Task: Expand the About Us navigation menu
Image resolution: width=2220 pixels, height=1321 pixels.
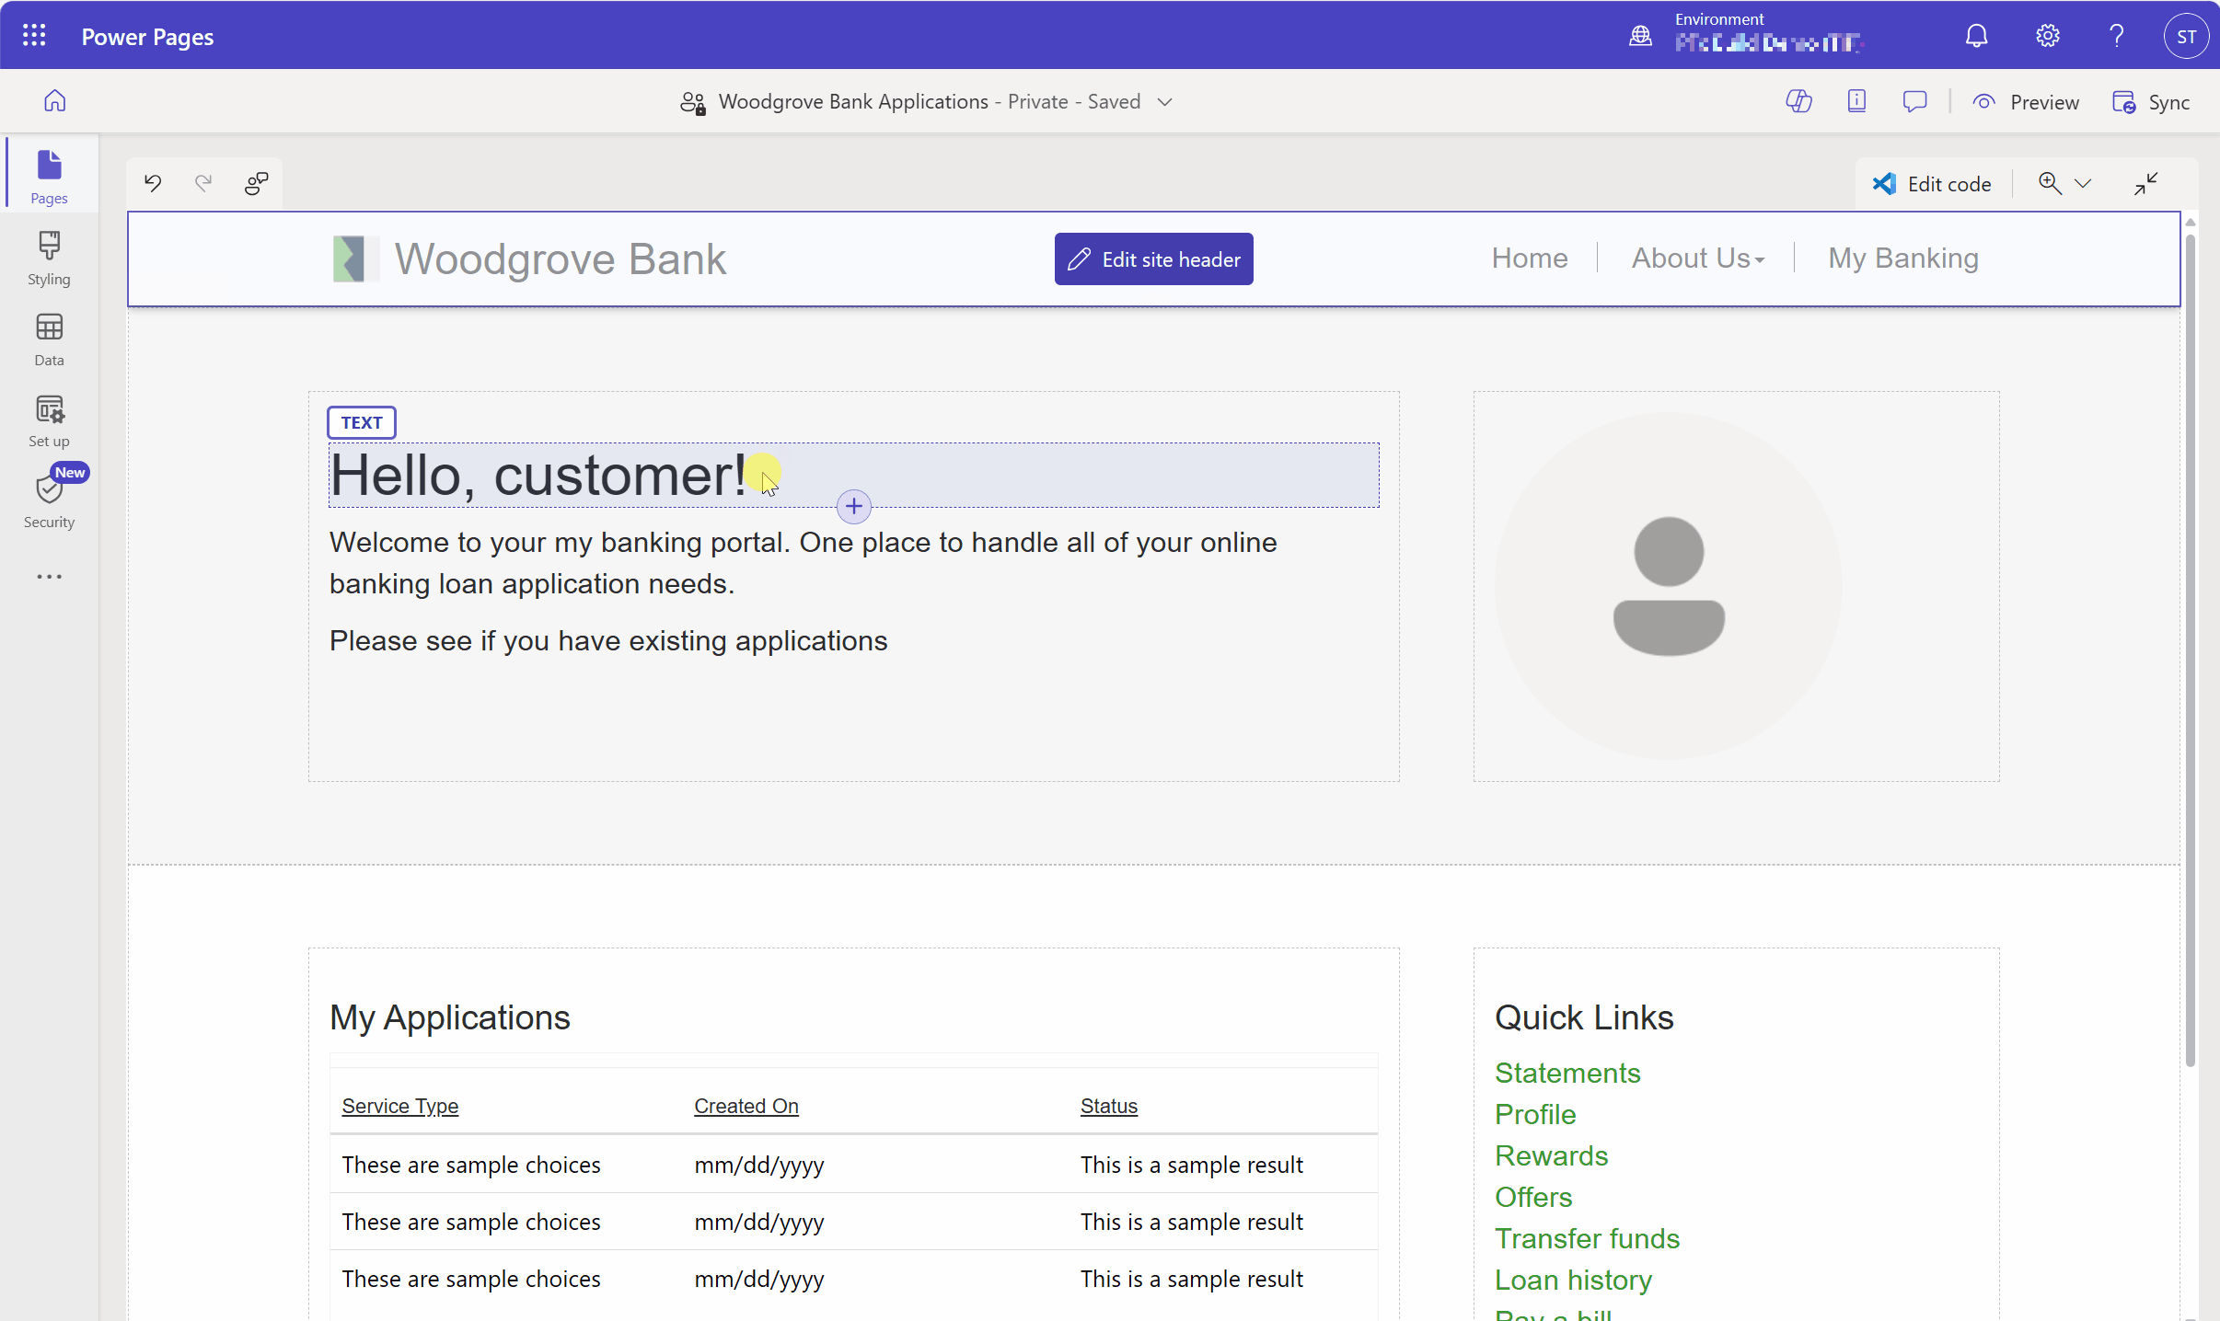Action: tap(1697, 258)
